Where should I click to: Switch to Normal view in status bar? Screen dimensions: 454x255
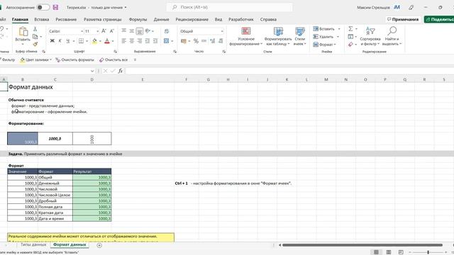click(376, 252)
